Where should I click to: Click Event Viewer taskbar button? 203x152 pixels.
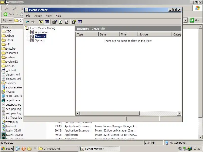99,149
